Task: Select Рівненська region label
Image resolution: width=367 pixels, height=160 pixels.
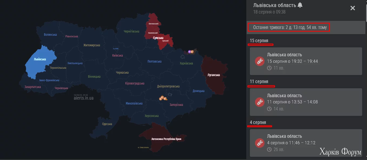Action: [72, 36]
